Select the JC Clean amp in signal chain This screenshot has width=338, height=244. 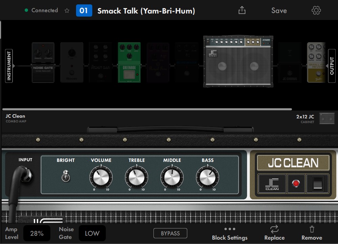tap(238, 62)
